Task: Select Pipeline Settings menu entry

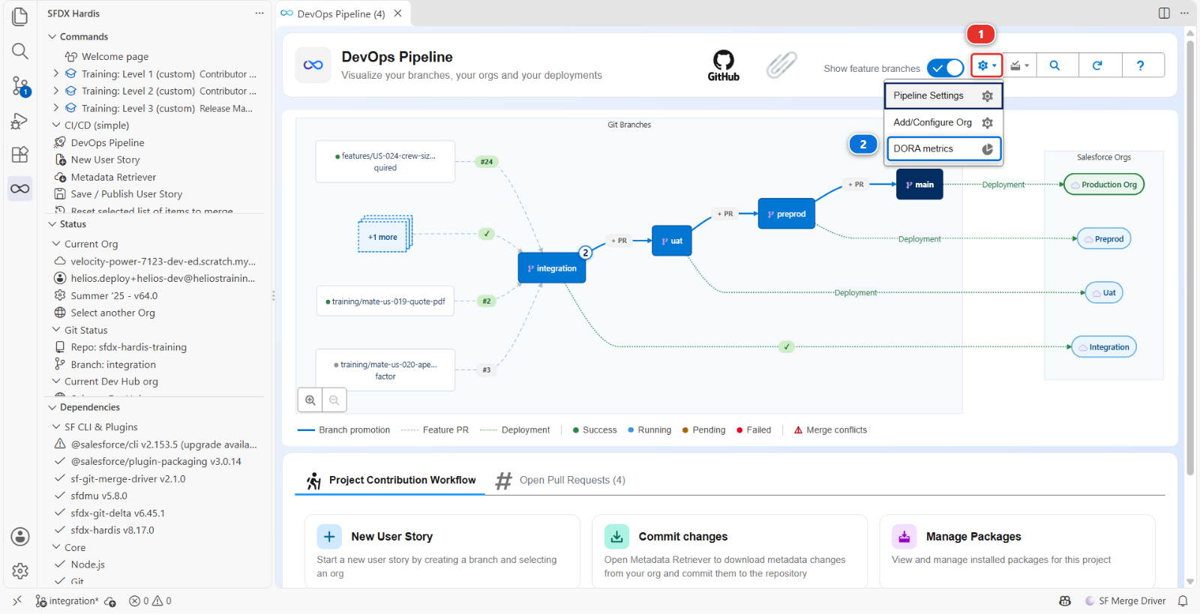Action: [943, 96]
